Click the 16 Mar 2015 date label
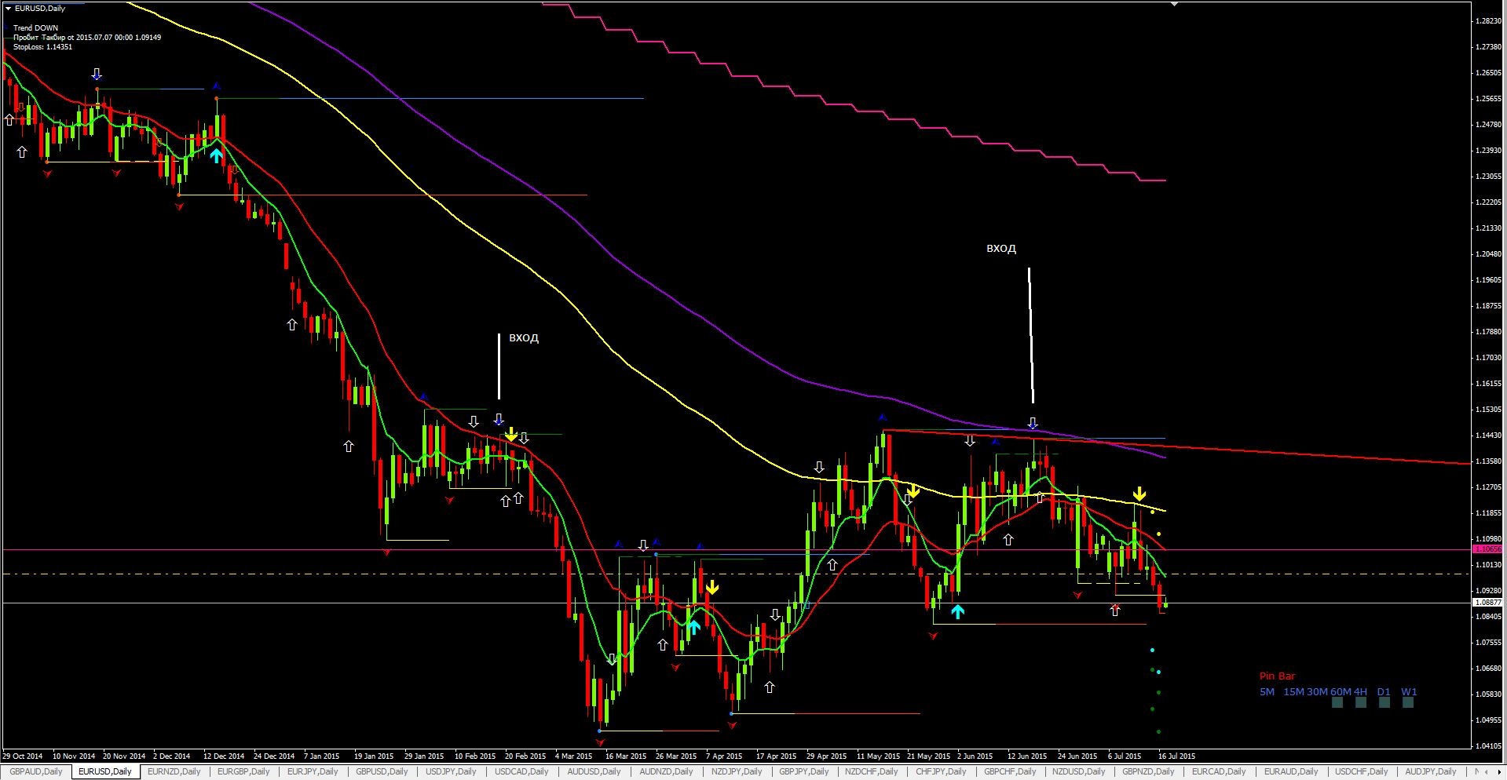 point(626,756)
